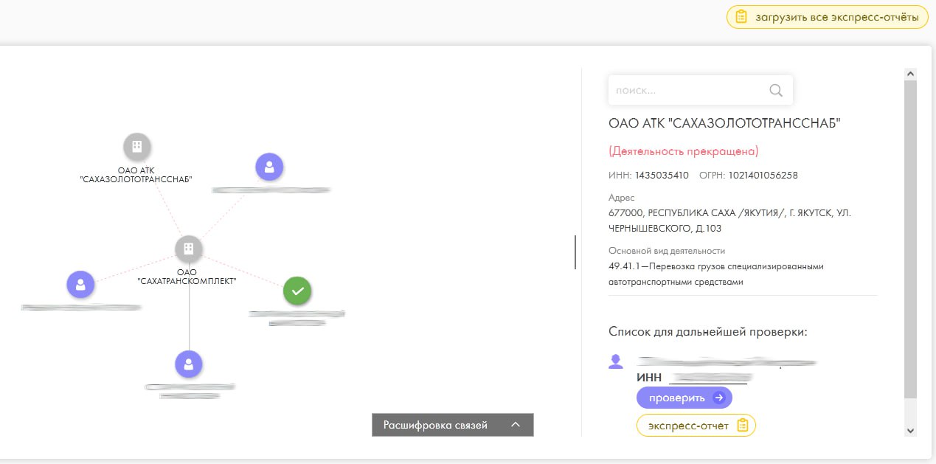Click the panel divider handle
936x464 pixels.
tap(575, 252)
